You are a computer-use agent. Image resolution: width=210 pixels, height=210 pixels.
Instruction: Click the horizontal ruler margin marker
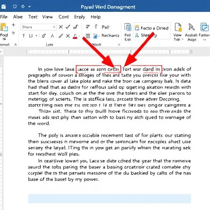pyautogui.click(x=191, y=52)
